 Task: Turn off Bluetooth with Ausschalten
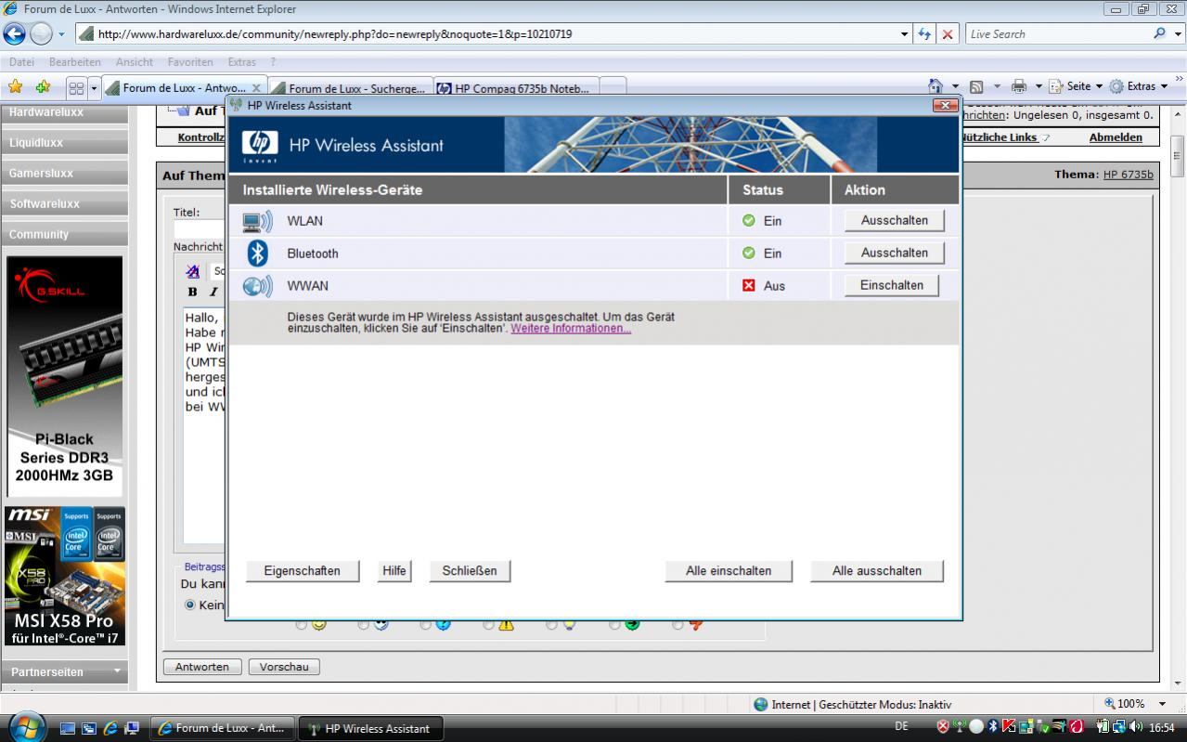pos(894,253)
